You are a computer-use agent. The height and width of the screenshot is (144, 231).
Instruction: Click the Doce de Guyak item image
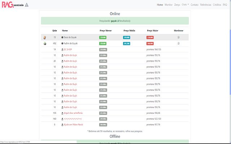[x=45, y=37]
